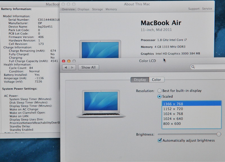Click the Show All button
225x162 pixels.
pos(88,67)
